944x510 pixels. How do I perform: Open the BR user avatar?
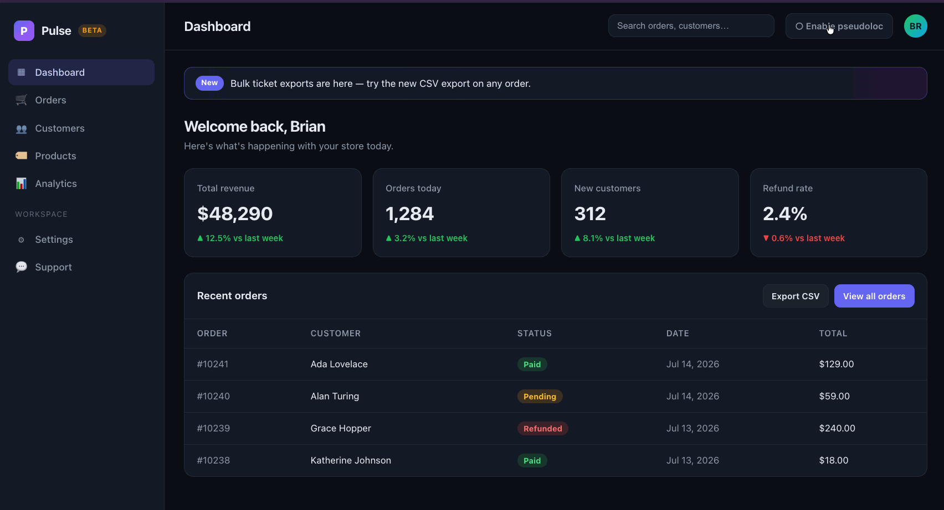click(915, 26)
